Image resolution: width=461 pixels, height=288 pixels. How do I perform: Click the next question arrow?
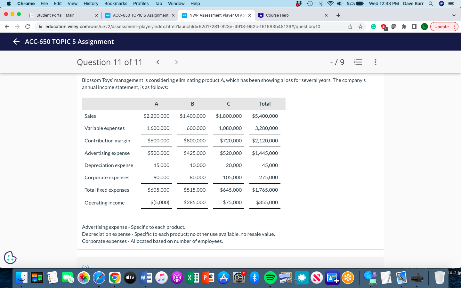click(176, 62)
